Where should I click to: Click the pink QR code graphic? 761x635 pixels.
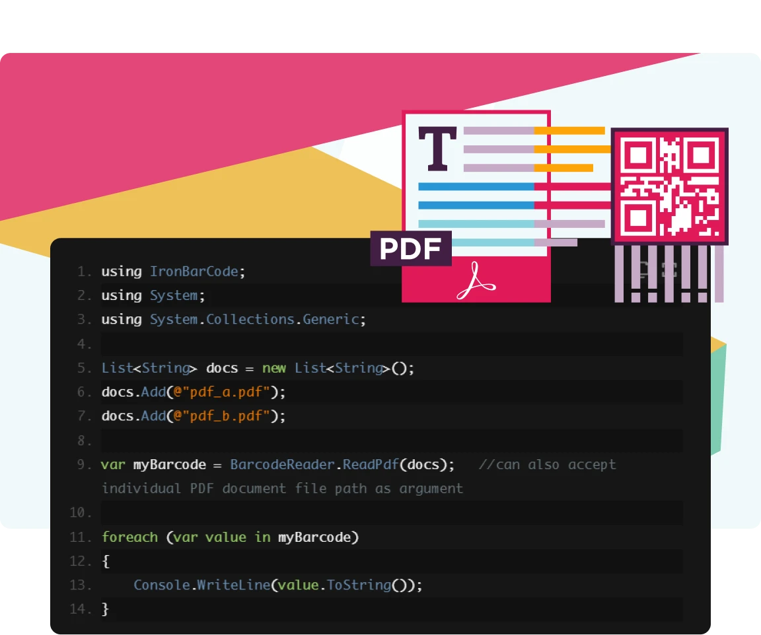(x=670, y=186)
